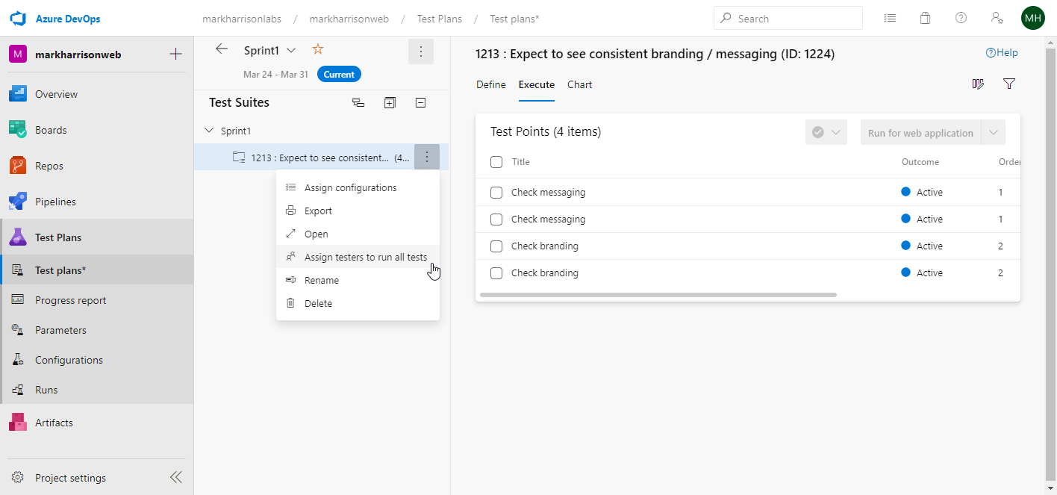Screen dimensions: 1057x495
Task: Open Project settings
Action: pos(70,478)
